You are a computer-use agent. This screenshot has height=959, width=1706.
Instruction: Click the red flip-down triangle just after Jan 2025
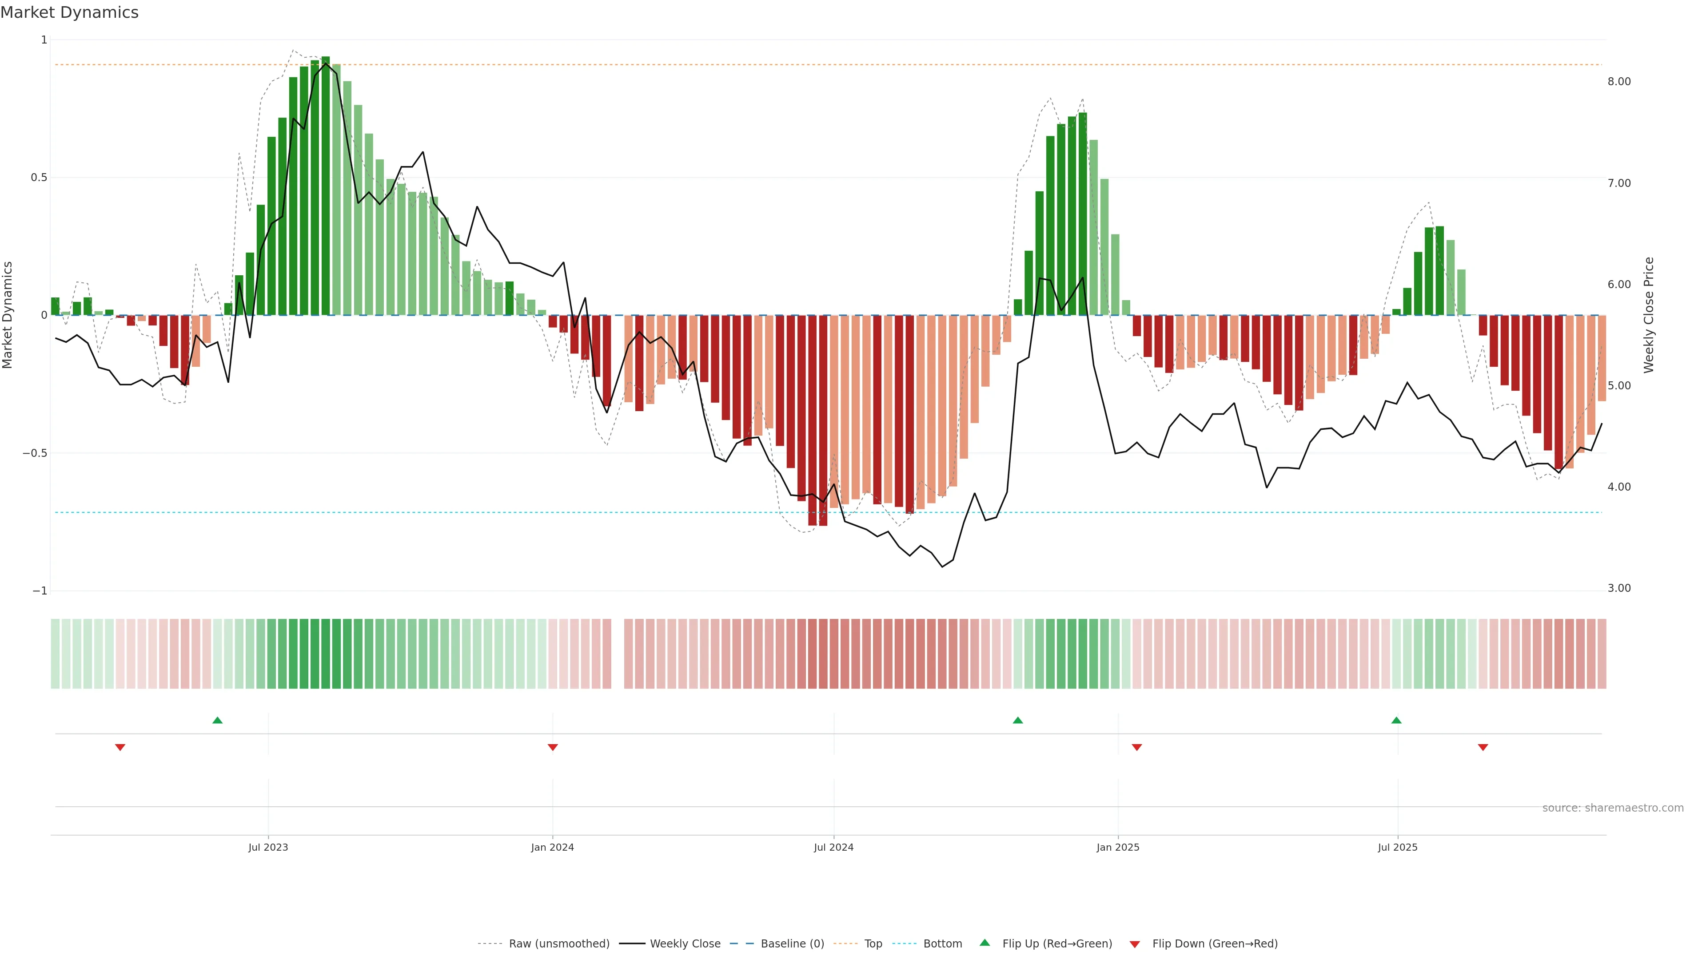coord(1136,747)
